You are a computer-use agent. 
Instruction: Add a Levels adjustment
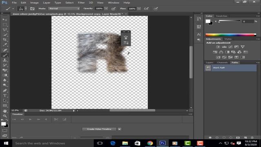point(224,47)
